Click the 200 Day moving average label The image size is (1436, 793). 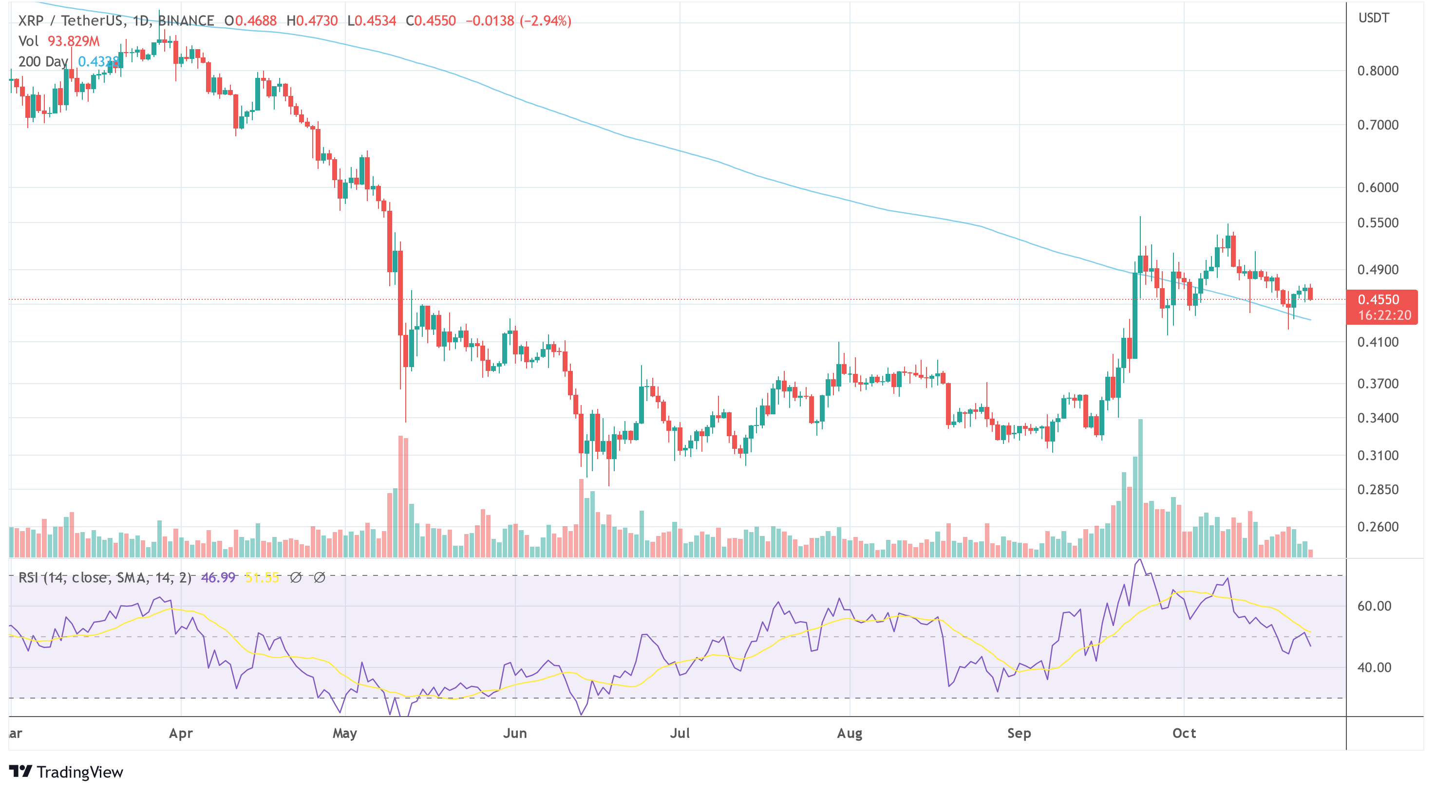(43, 61)
